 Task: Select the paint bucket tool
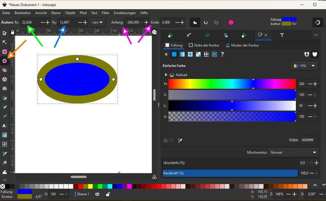[4, 163]
